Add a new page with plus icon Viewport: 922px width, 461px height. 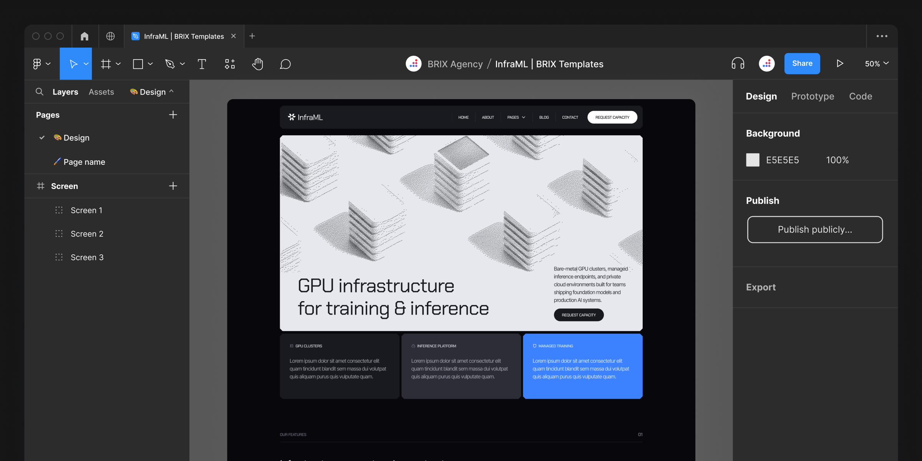(x=173, y=115)
